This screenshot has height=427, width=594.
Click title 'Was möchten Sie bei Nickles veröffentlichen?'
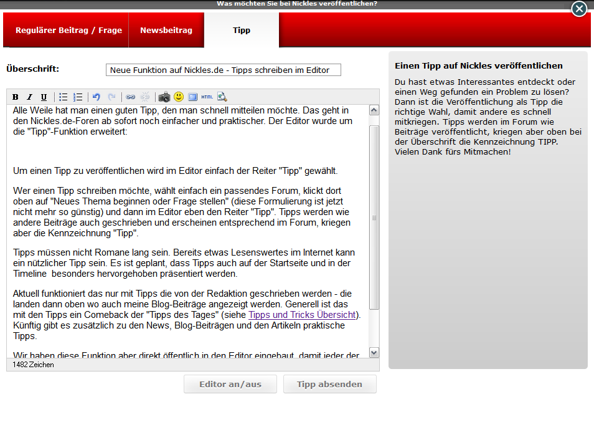click(x=297, y=3)
